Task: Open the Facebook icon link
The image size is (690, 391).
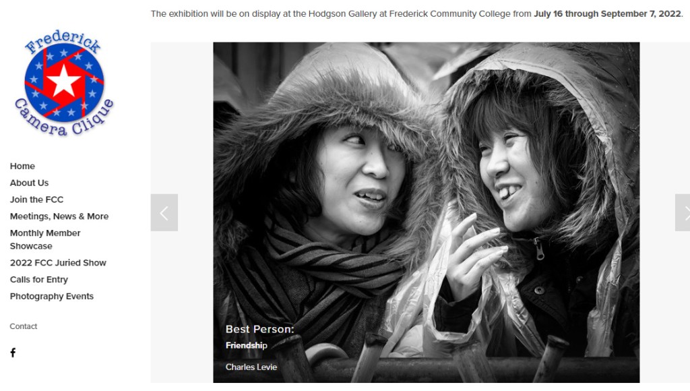Action: click(x=13, y=353)
